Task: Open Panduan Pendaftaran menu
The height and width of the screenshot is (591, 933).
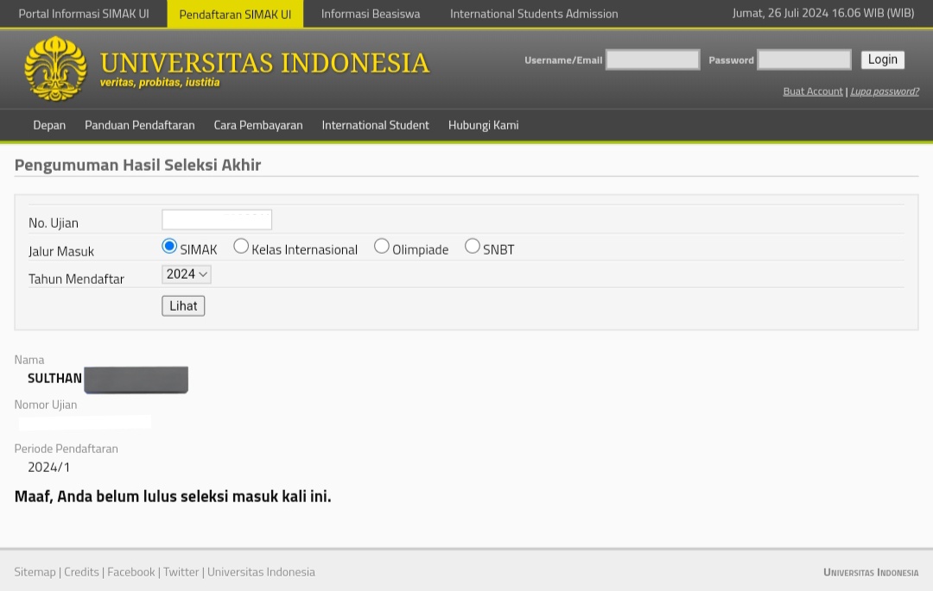Action: coord(140,125)
